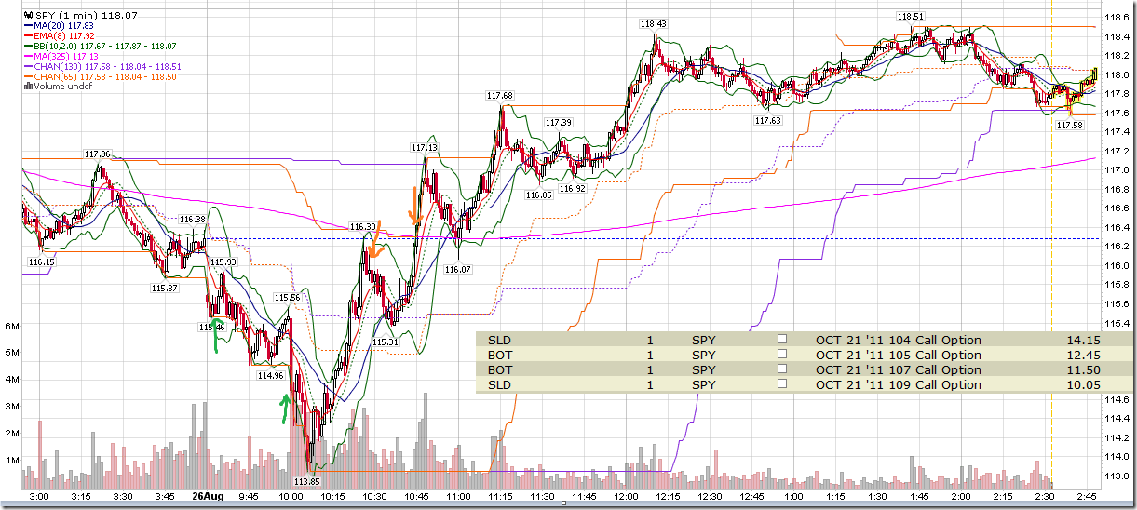Click OCT 21 '11 105 Call Option description
1137x510 pixels.
click(x=899, y=355)
